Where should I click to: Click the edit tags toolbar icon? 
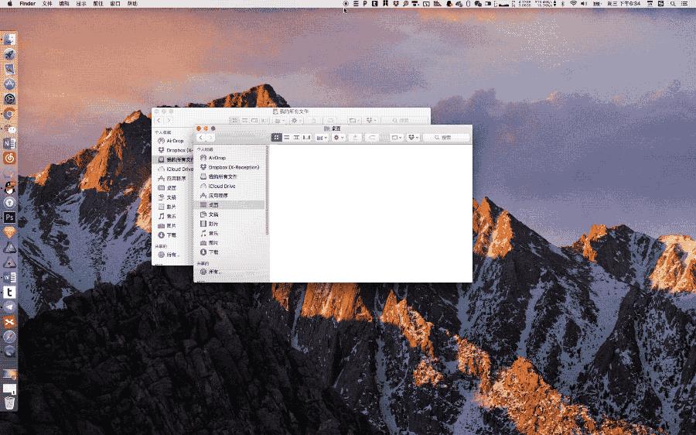click(373, 137)
